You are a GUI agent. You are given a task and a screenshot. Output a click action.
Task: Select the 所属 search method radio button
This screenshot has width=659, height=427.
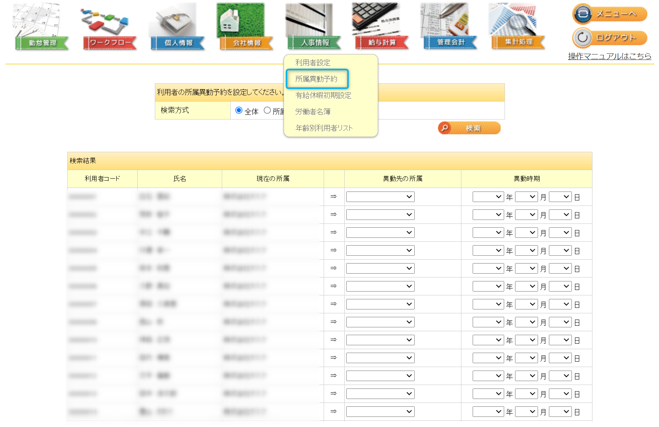point(267,111)
